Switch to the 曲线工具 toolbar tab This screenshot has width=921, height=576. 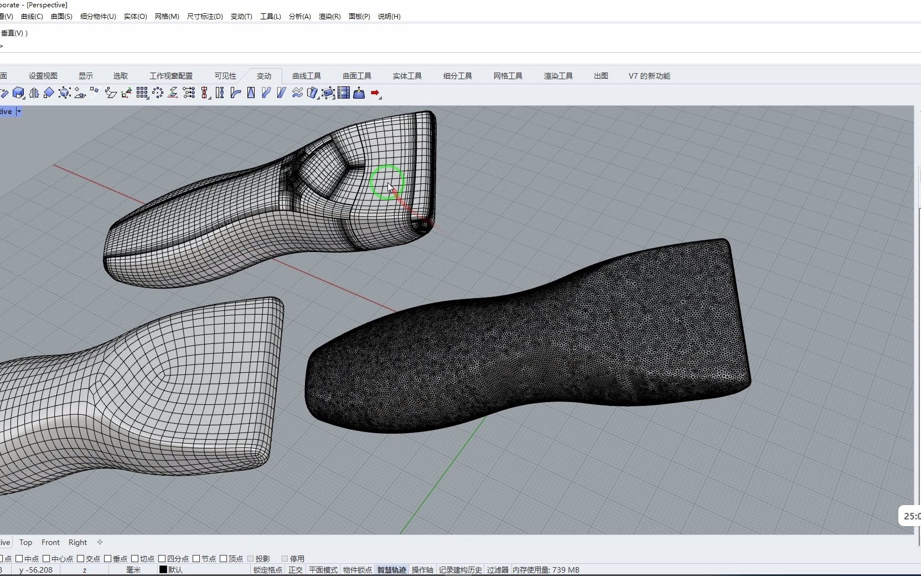[x=307, y=76]
